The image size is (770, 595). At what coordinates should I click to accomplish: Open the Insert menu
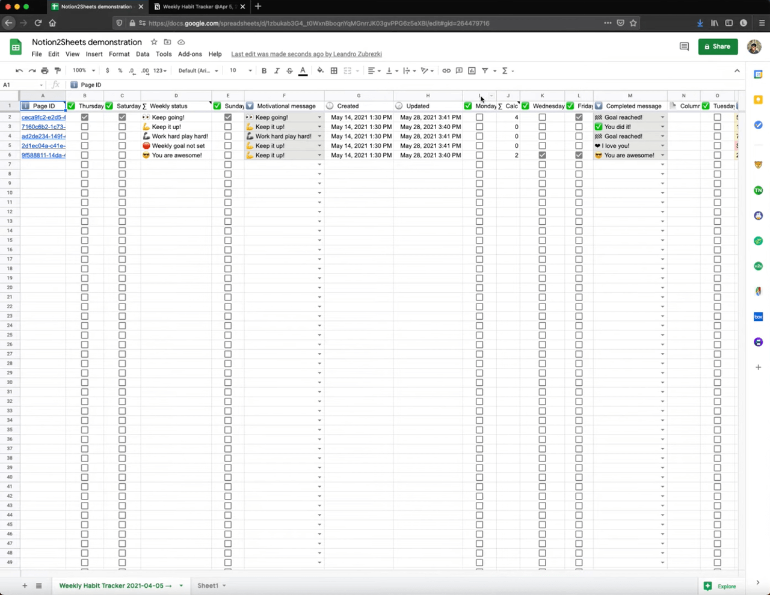click(94, 54)
